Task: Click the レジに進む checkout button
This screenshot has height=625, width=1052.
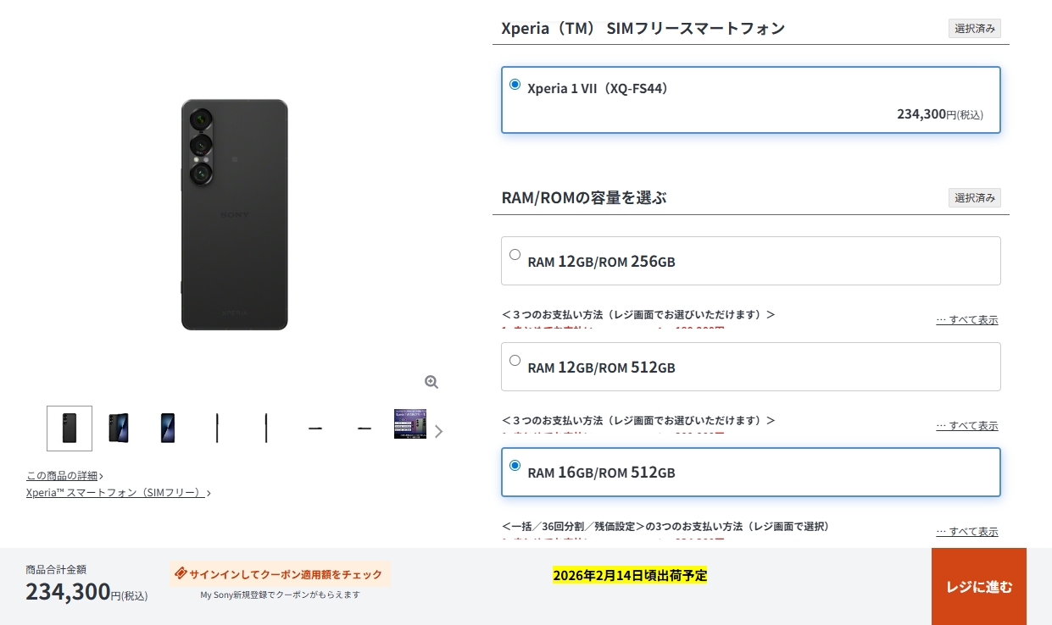Action: pos(979,587)
